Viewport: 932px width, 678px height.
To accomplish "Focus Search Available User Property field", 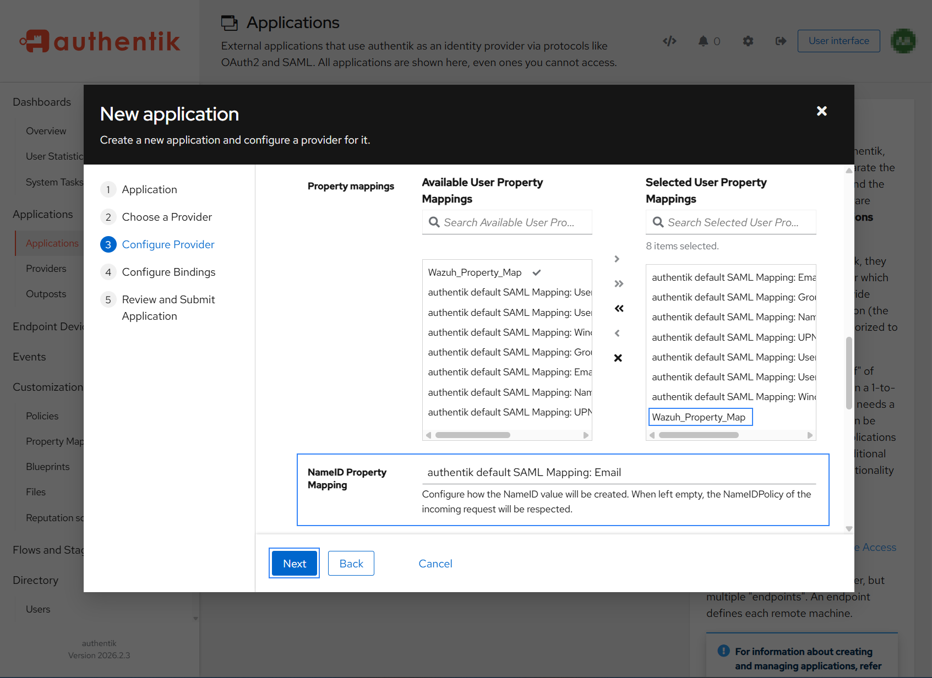I will 507,222.
